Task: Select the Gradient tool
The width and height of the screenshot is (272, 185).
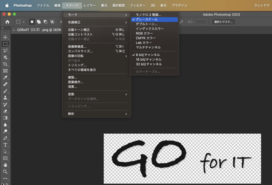Action: (x=5, y=118)
